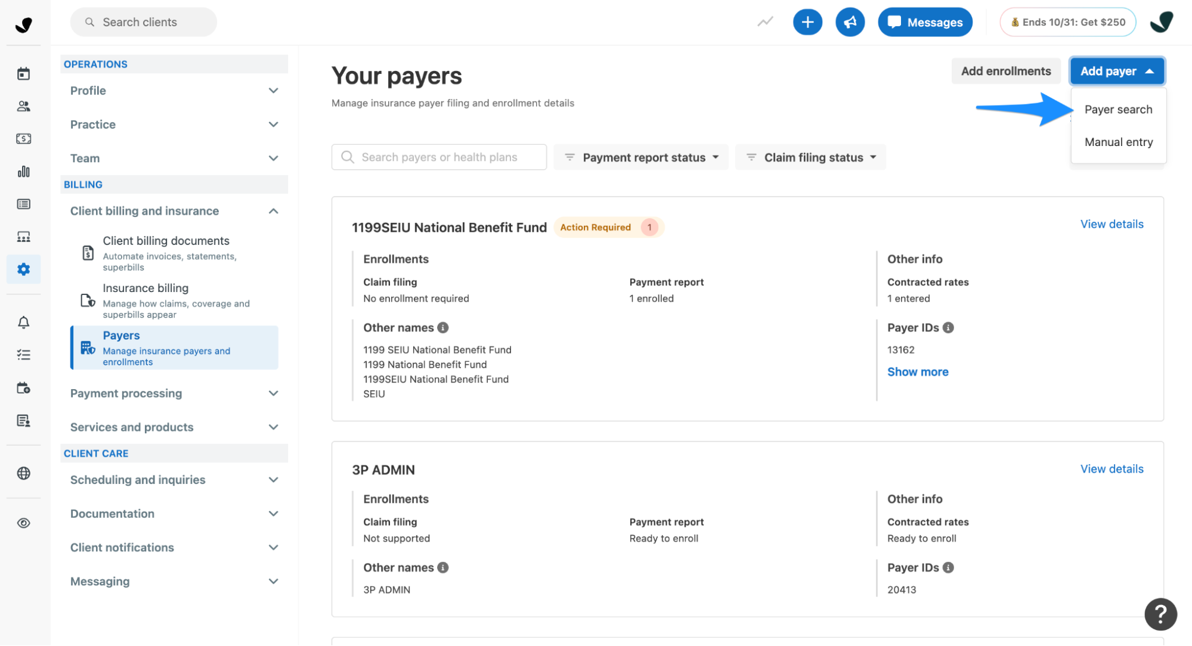Image resolution: width=1192 pixels, height=646 pixels.
Task: Expand the Profile section
Action: tap(174, 91)
